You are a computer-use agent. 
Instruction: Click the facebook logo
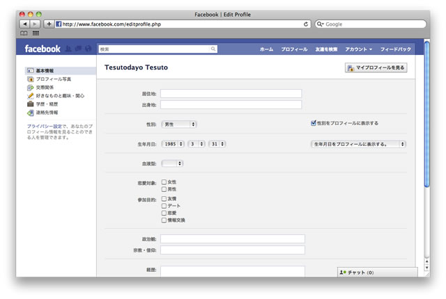(x=43, y=49)
